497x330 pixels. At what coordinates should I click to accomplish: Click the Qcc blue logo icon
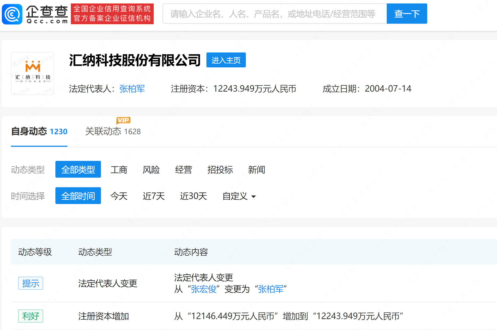12,14
